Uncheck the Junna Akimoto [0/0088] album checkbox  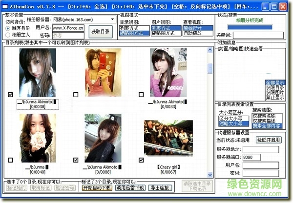click(76, 160)
